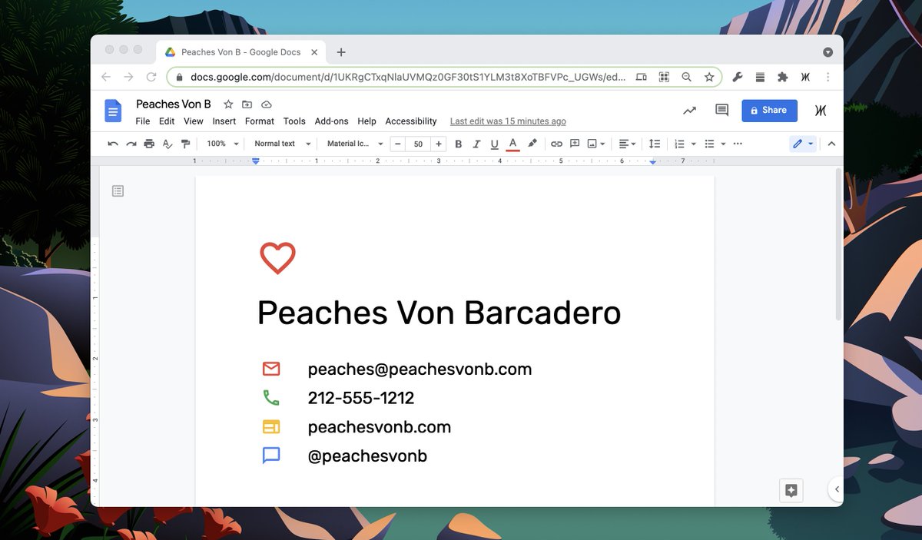This screenshot has width=922, height=540.
Task: Open the Insert menu
Action: [x=224, y=121]
